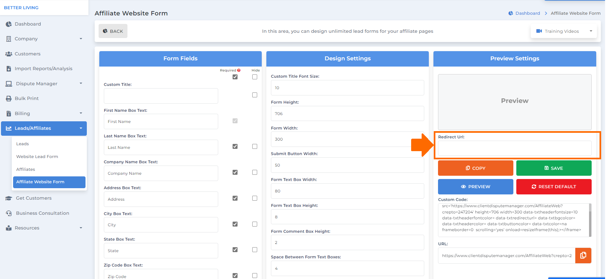The image size is (610, 279).
Task: Click the Bulk Print printer icon
Action: 9,98
